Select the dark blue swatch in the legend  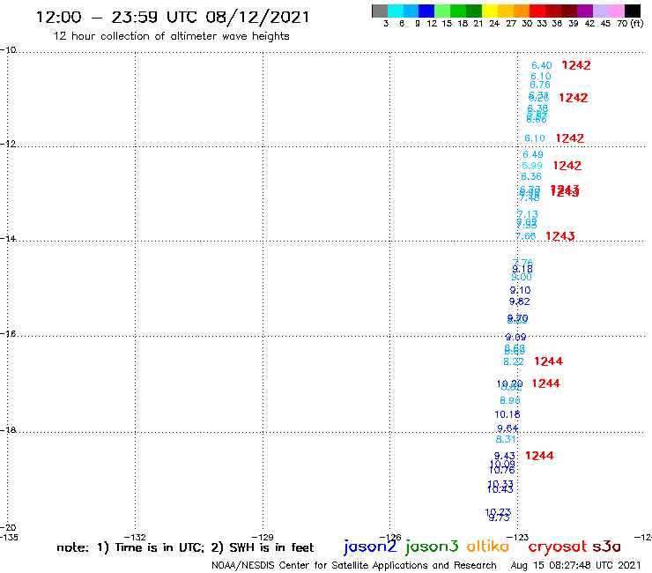[x=426, y=11]
